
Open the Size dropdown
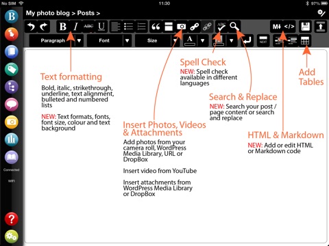click(x=157, y=41)
